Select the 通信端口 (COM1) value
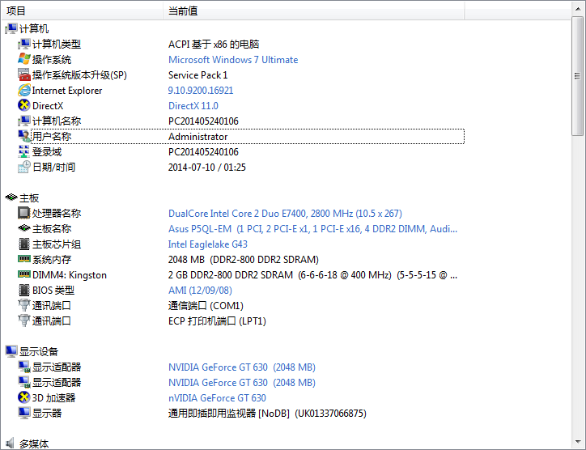The image size is (586, 450). [x=206, y=306]
